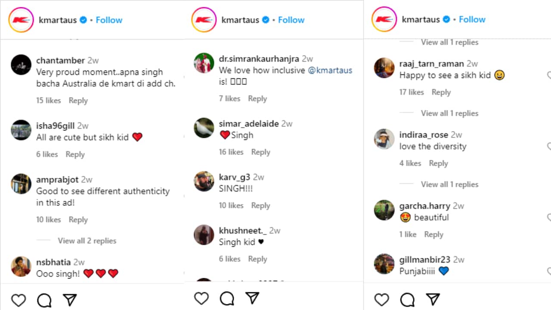
Task: Open comment icon in the middle panel
Action: point(227,298)
